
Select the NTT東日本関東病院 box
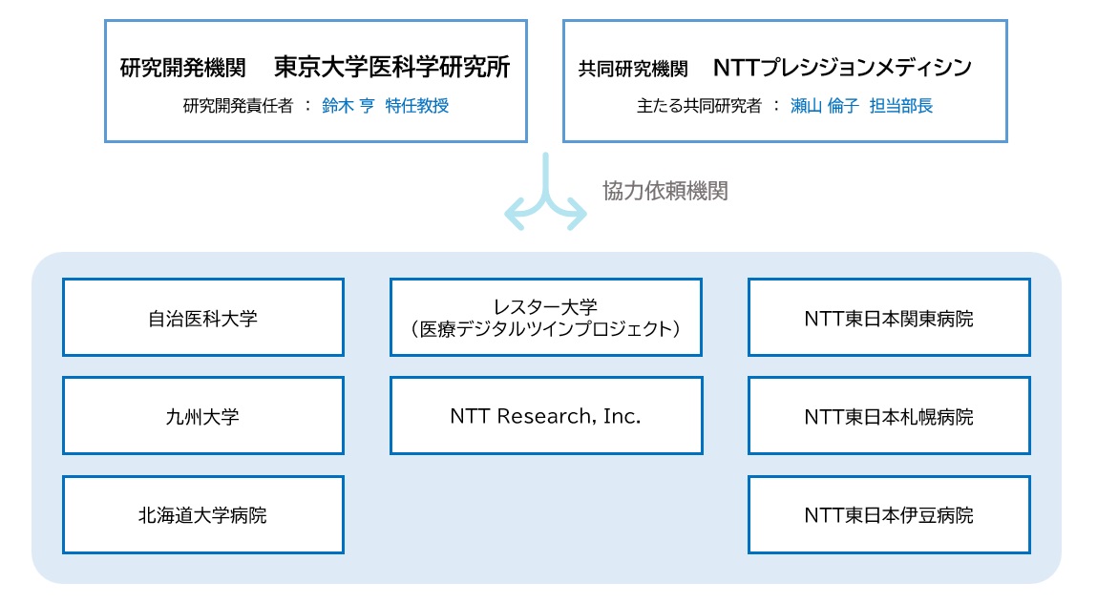tap(889, 318)
